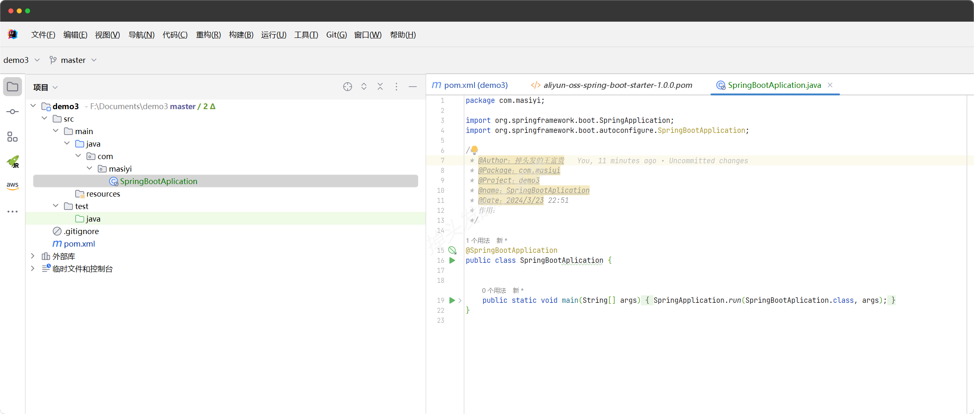Click the SpringApplication.run call text
Viewport: 974px width, 414px height.
[x=698, y=300]
